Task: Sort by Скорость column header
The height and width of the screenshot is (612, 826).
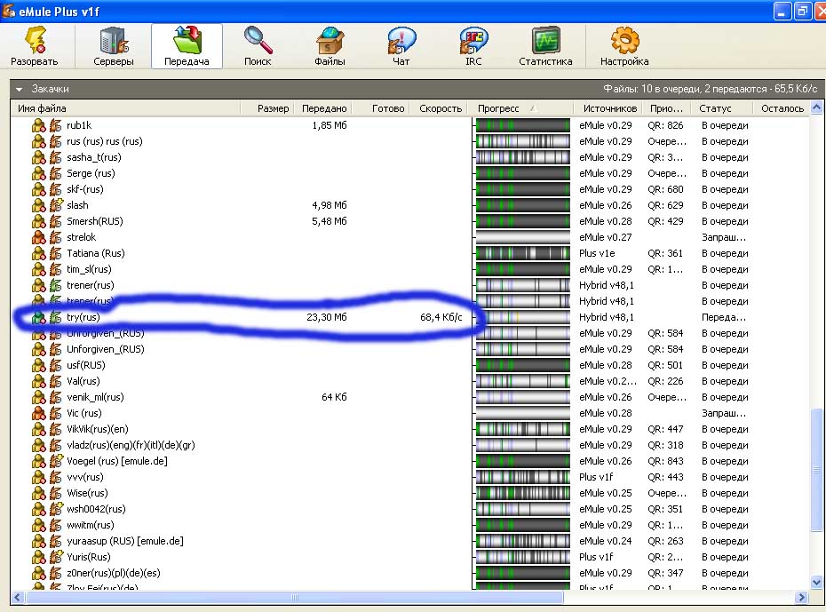Action: click(441, 108)
